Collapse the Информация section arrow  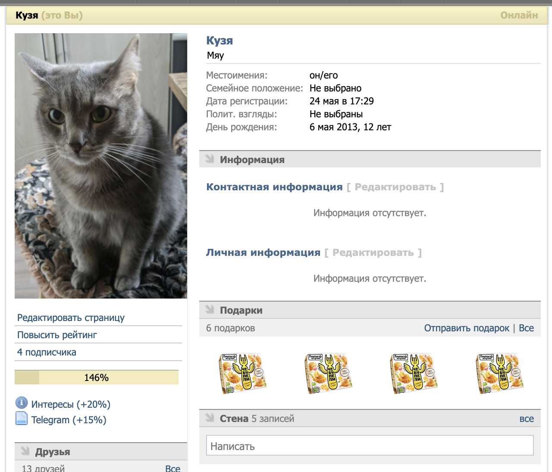tap(210, 159)
